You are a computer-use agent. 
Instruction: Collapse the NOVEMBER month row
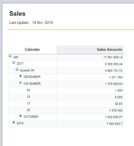point(20,83)
